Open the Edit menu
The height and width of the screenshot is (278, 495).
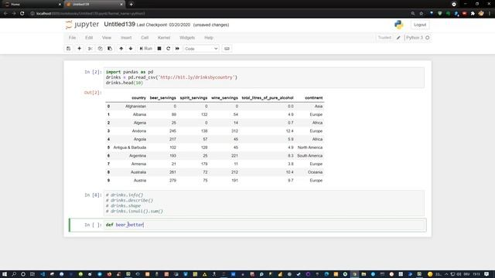coord(89,38)
